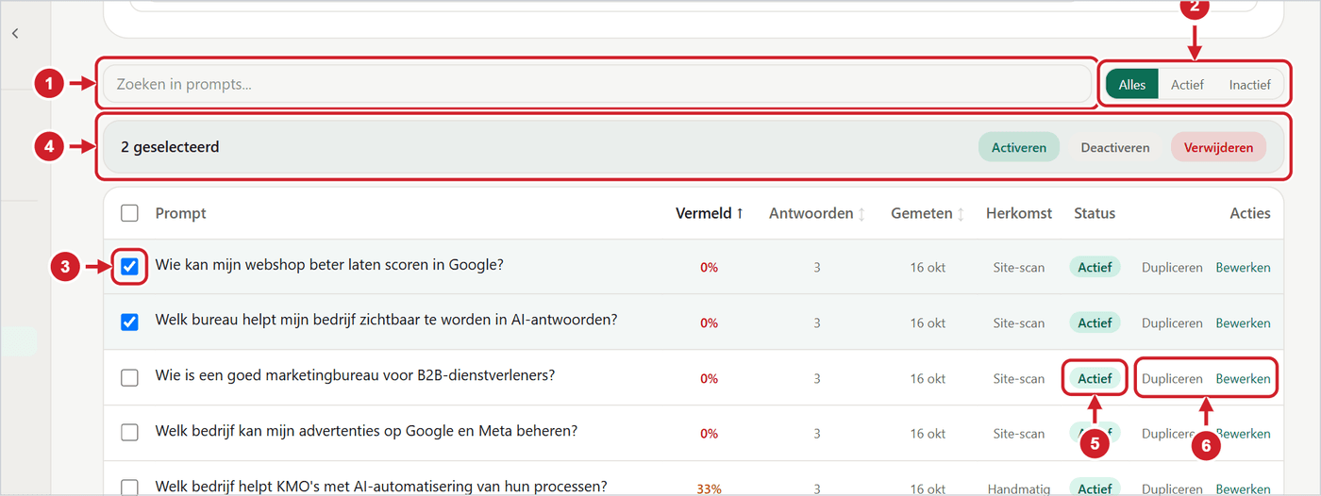Click 'Dupliceren' for the AI-automatisering prompt

[1172, 488]
